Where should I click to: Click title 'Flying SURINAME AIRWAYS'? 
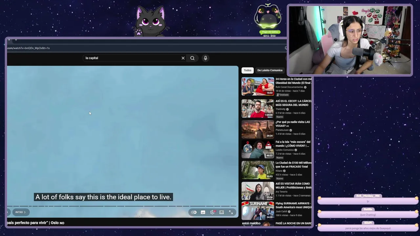point(293,205)
